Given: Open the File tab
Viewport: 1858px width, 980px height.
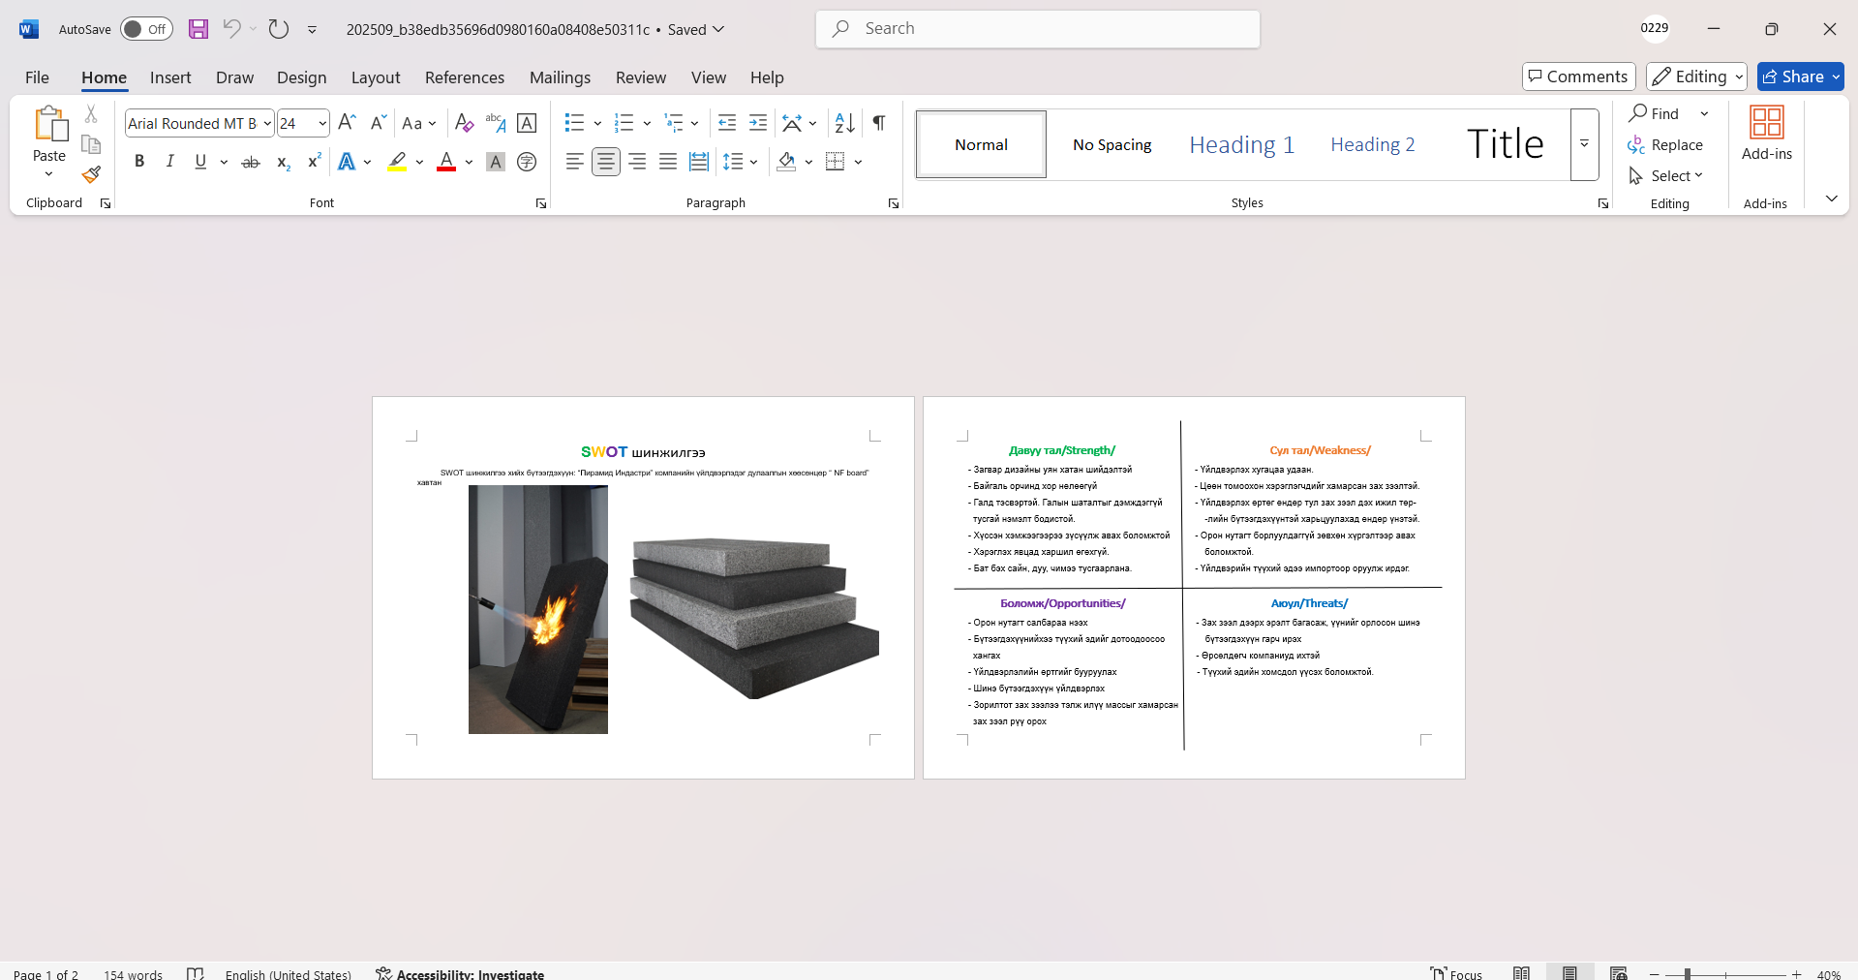Looking at the screenshot, I should pos(37,77).
